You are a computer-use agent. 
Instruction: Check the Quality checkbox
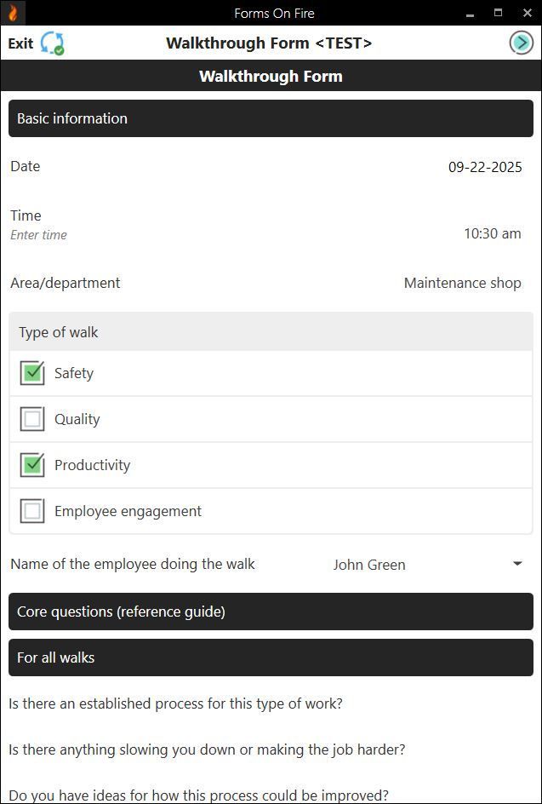coord(32,419)
